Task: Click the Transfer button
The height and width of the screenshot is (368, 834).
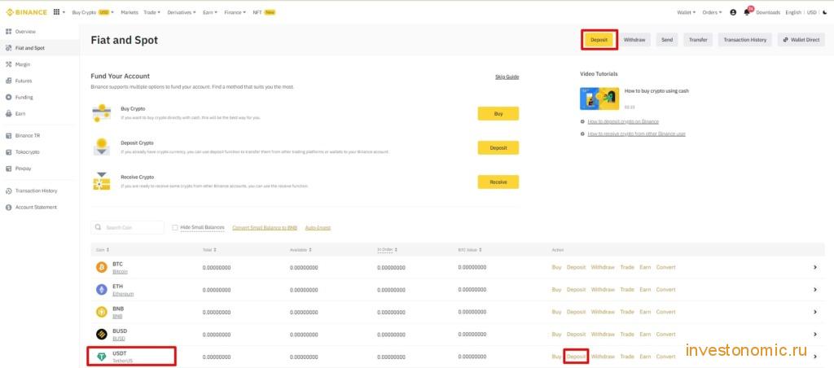Action: coord(698,40)
